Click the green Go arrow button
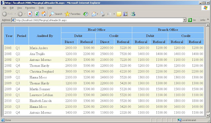The image size is (211, 123). (x=190, y=20)
